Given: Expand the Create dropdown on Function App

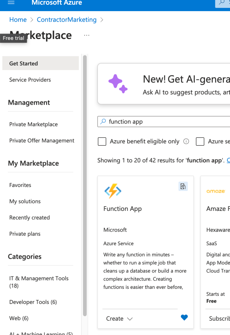Looking at the screenshot, I should point(119,319).
